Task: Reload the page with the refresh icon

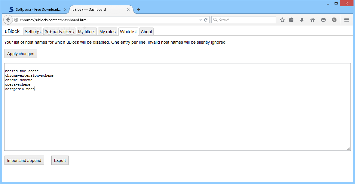Action: [x=206, y=20]
